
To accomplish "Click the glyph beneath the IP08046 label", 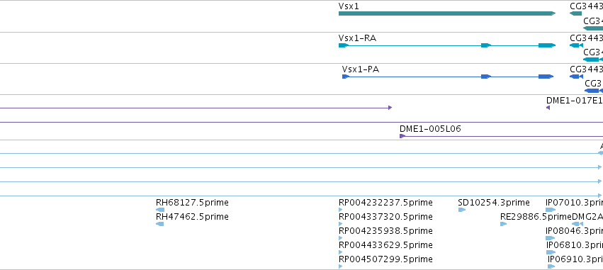I will click(551, 238).
